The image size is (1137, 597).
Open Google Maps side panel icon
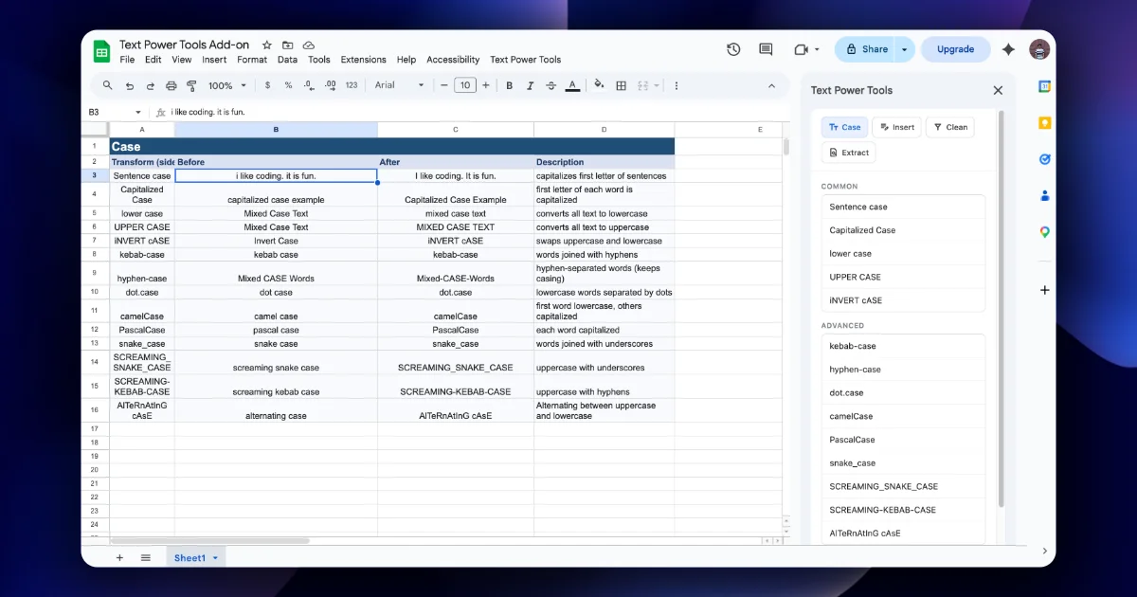(1045, 231)
